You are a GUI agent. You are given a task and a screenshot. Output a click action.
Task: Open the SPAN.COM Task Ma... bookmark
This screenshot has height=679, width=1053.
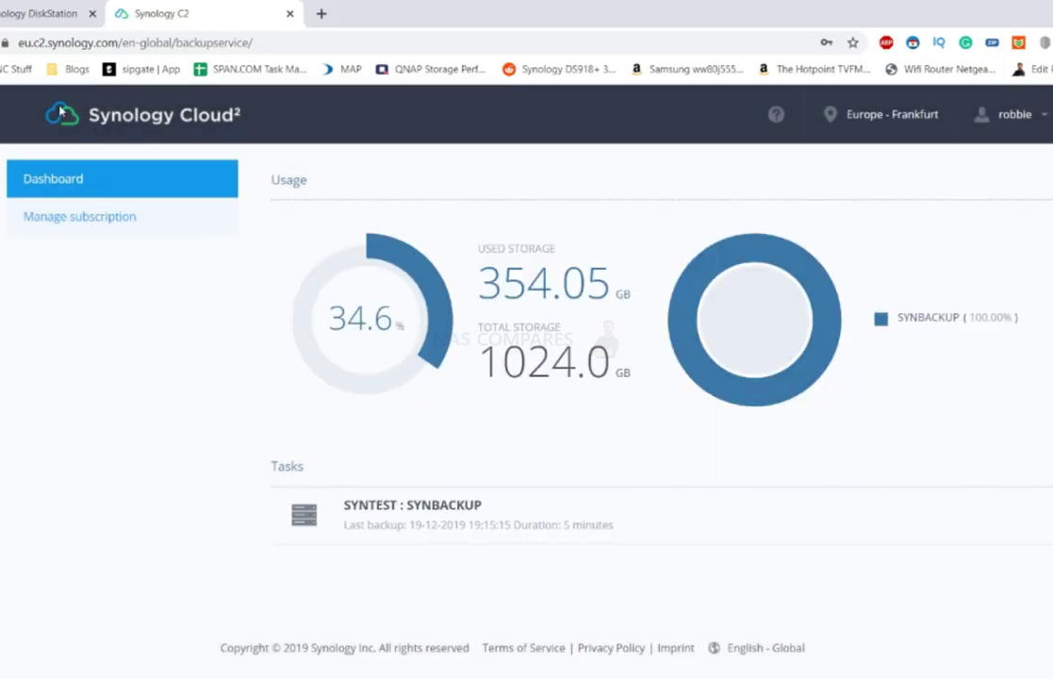[x=250, y=69]
